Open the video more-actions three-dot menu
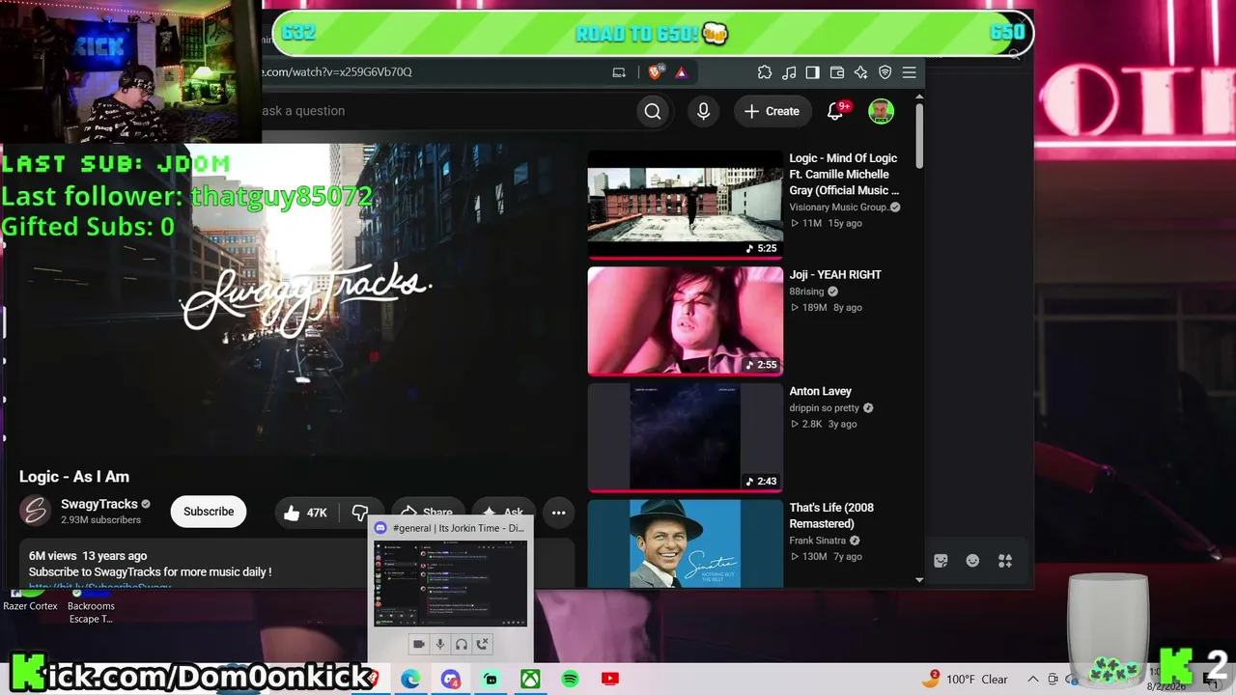The height and width of the screenshot is (695, 1236). pyautogui.click(x=558, y=513)
